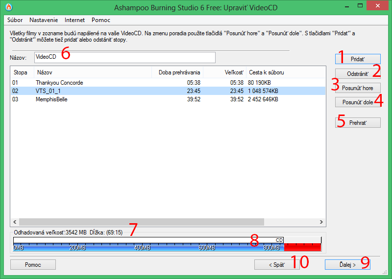Open the Pomoc menu in menu bar

click(101, 20)
